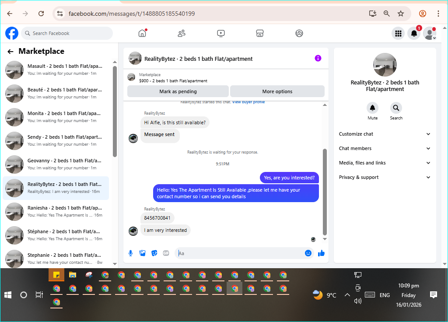Click the Chrome profile icon
The image size is (448, 322).
pos(423,14)
